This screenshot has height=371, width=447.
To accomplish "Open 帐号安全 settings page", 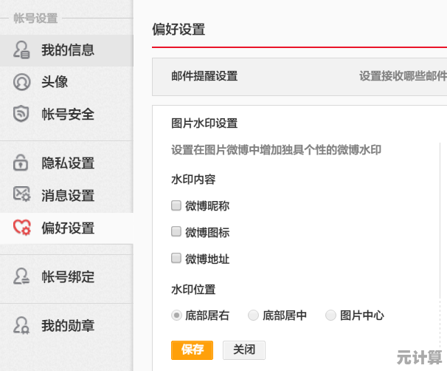I will (67, 115).
